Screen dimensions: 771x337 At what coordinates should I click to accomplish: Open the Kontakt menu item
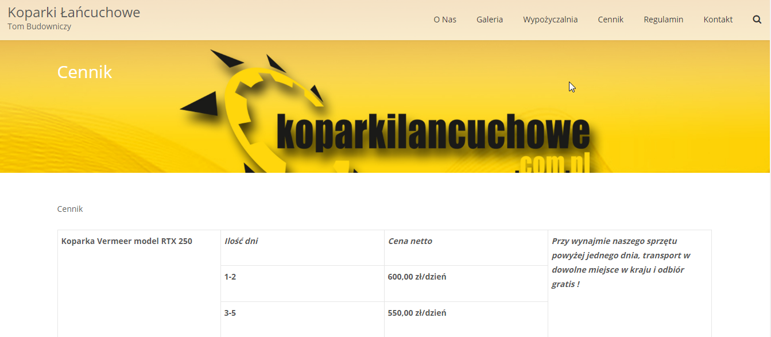click(x=718, y=20)
